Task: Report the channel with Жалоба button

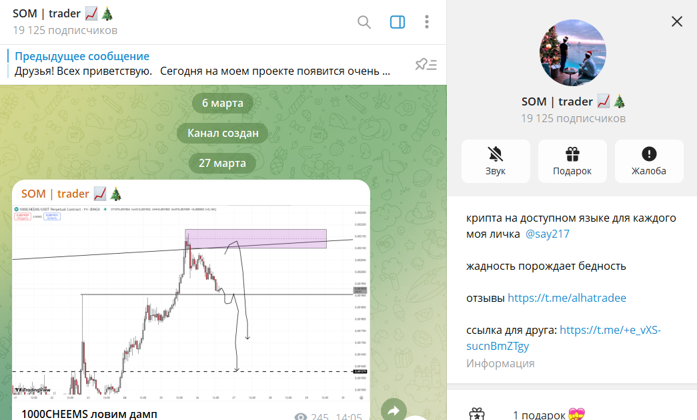Action: pos(649,161)
